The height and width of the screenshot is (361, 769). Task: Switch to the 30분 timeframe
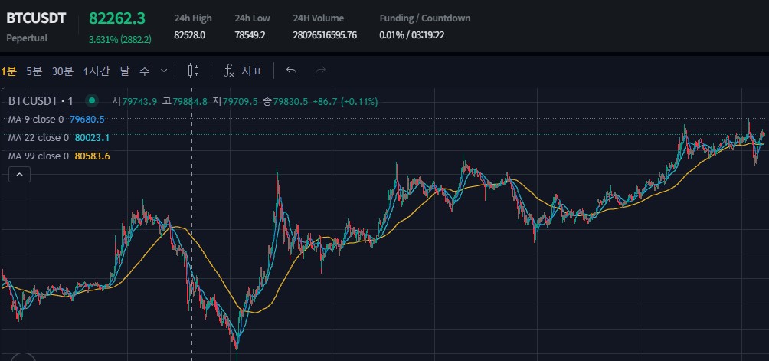pos(63,71)
